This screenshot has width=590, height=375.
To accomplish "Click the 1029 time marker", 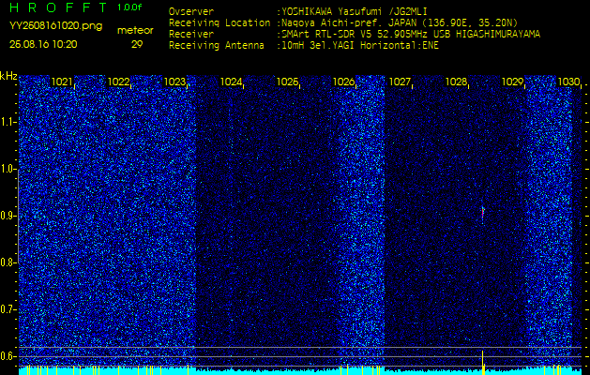I will pyautogui.click(x=512, y=82).
